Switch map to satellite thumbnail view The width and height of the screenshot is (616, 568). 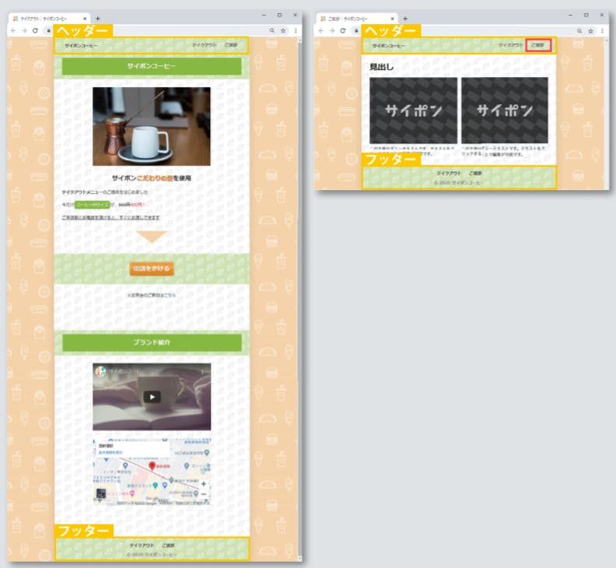click(x=101, y=494)
